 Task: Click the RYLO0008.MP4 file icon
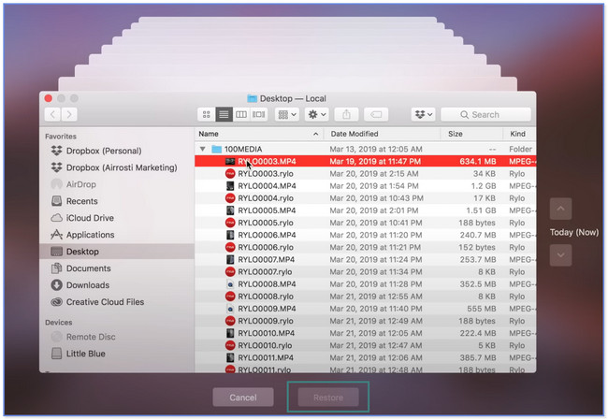230,284
